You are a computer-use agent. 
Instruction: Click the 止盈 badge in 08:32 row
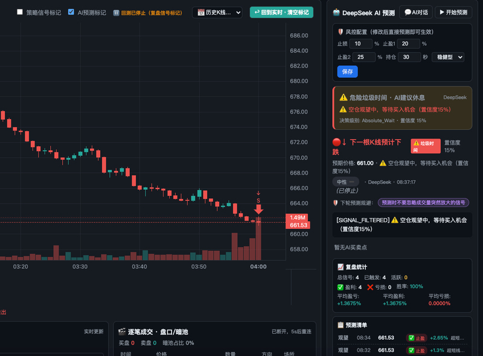[417, 351]
